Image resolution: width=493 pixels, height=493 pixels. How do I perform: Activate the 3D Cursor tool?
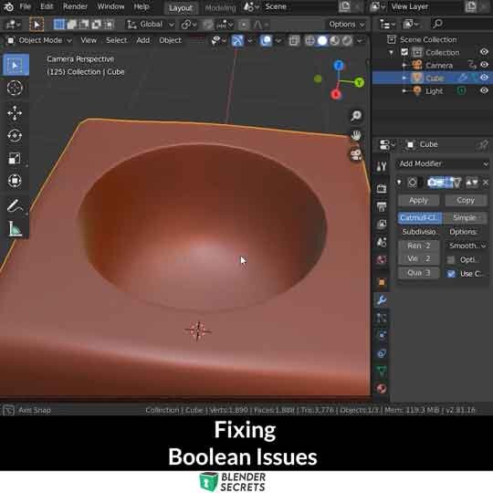pyautogui.click(x=15, y=88)
